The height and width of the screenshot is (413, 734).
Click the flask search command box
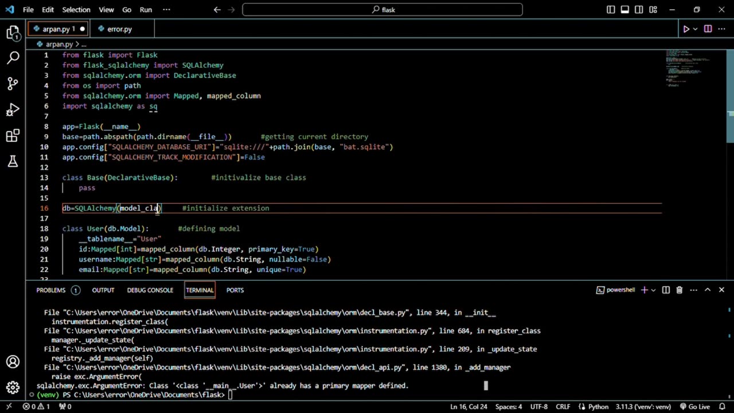tap(382, 10)
